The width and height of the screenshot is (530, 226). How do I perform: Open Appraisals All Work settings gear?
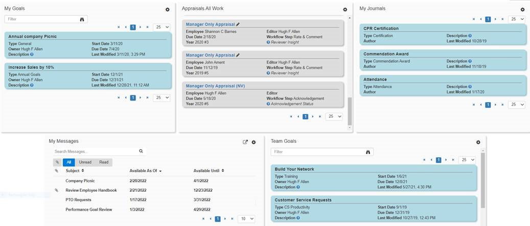pos(345,10)
